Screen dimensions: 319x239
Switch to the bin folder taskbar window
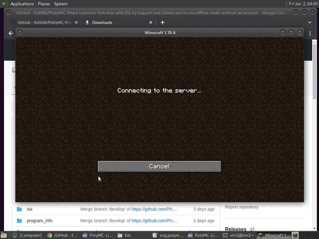(x=124, y=235)
